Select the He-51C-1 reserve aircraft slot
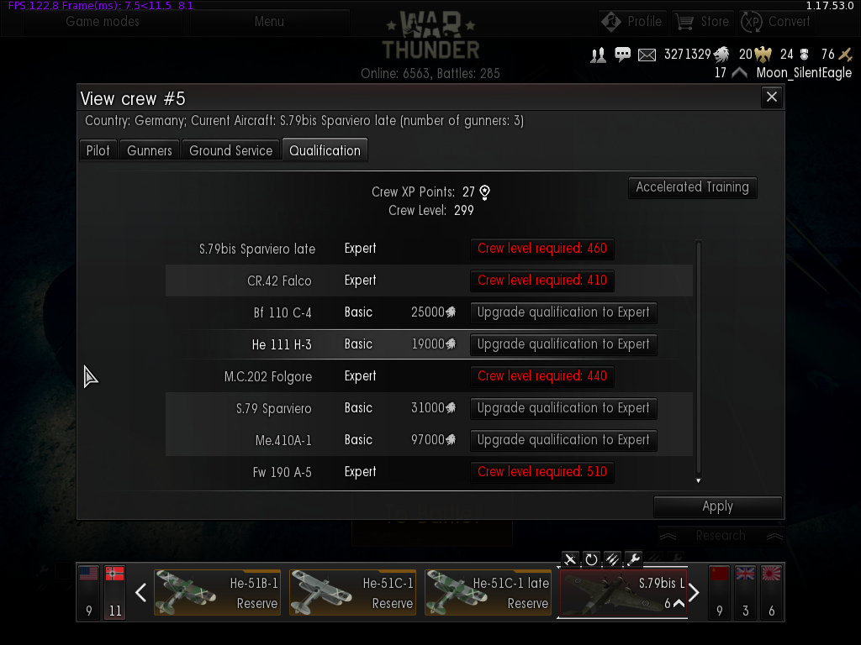The width and height of the screenshot is (861, 645). (x=352, y=592)
